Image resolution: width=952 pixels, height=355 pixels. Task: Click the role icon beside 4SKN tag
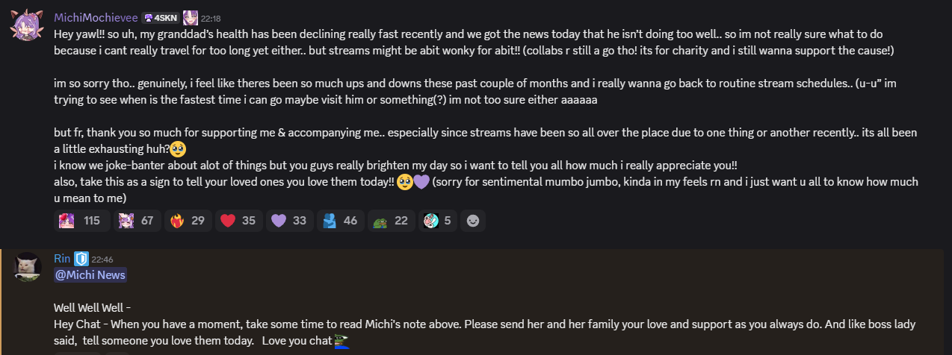190,17
